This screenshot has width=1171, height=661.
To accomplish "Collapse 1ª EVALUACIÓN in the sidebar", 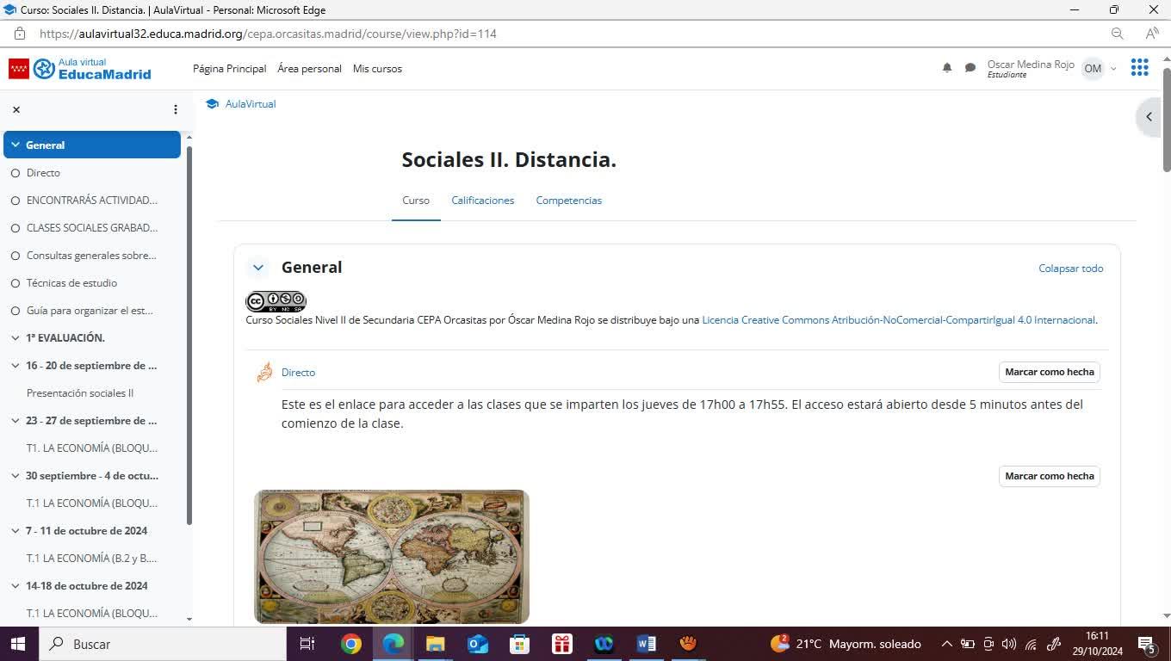I will coord(15,338).
